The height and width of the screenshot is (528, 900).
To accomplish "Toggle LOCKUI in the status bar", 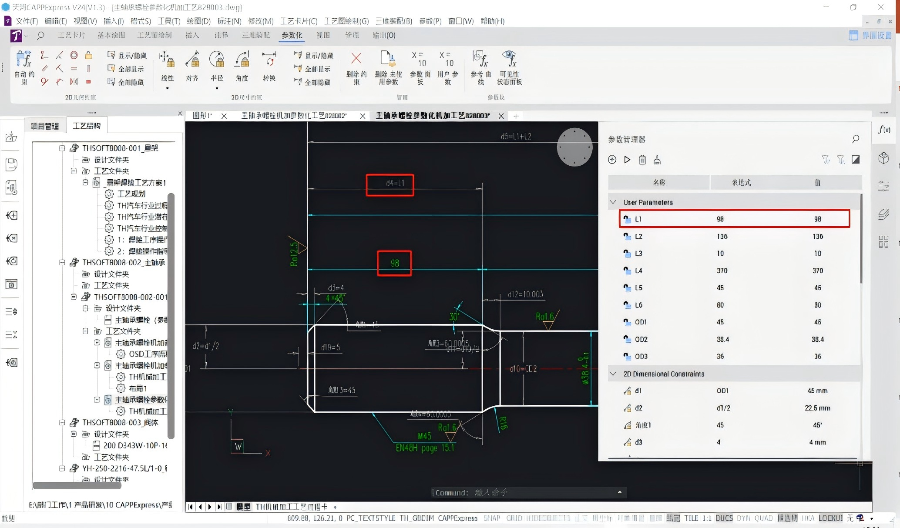I will 830,518.
